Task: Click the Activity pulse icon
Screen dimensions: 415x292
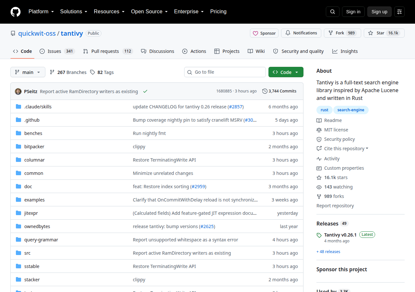Action: (x=319, y=159)
